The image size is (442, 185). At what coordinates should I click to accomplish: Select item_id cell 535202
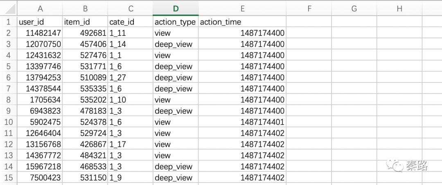pyautogui.click(x=85, y=100)
